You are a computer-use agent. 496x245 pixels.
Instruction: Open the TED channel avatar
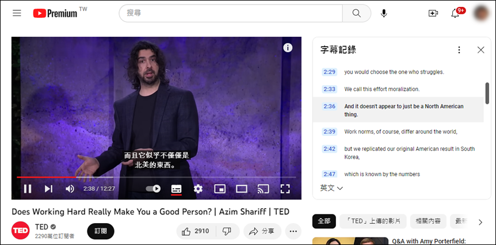point(21,231)
